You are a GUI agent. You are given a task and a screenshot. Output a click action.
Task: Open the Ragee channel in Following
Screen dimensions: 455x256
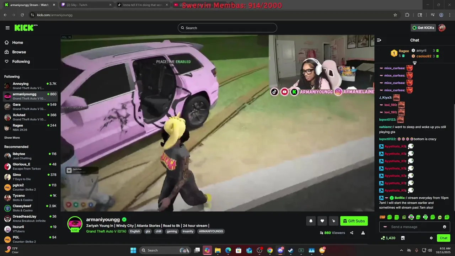[x=30, y=127]
